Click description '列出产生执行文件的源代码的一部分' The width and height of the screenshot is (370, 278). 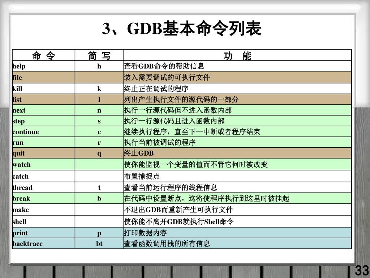tap(181, 100)
